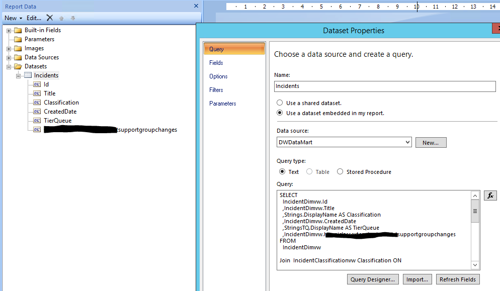Choose the Stored Procedure query type
This screenshot has width=500, height=291.
coord(341,172)
